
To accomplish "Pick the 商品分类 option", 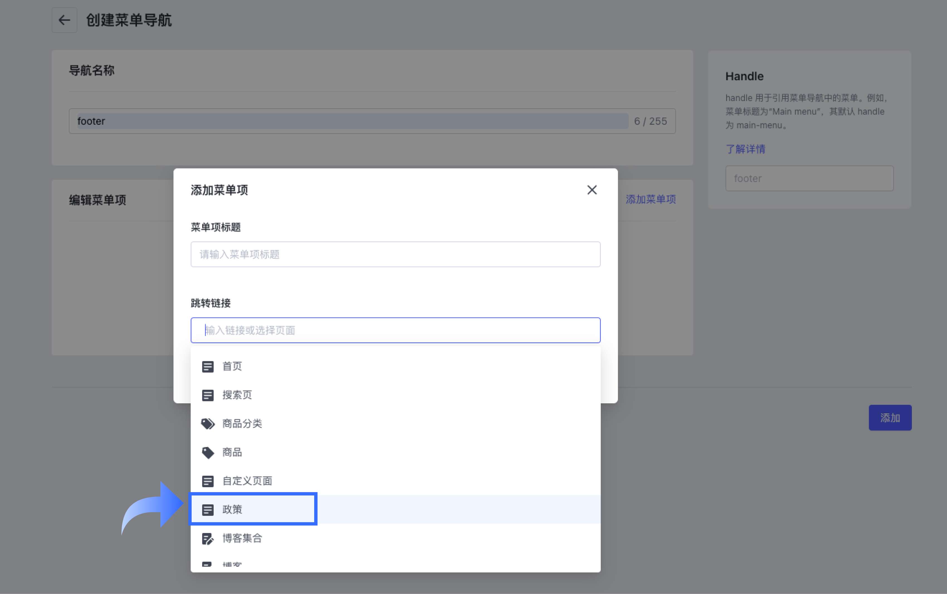I will [242, 424].
